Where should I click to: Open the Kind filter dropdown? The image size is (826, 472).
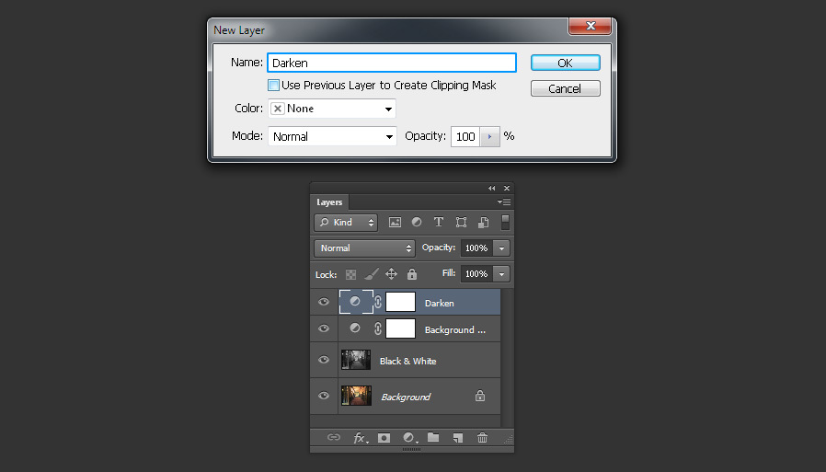click(x=346, y=223)
